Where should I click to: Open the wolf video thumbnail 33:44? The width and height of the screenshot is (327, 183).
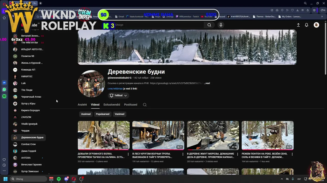[x=104, y=135]
